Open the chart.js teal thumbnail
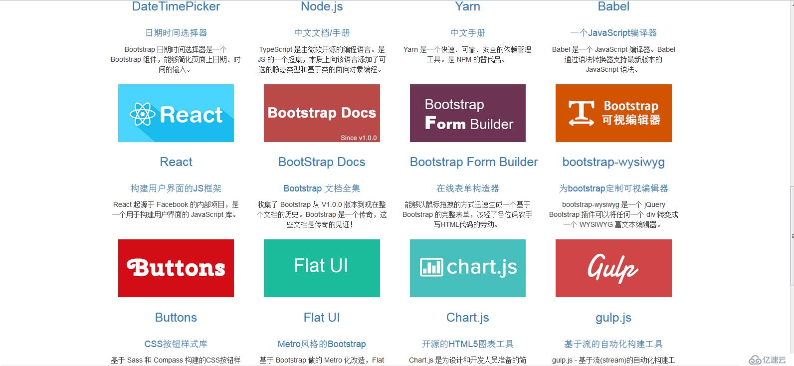Viewport: 794px width, 366px height. pos(468,268)
